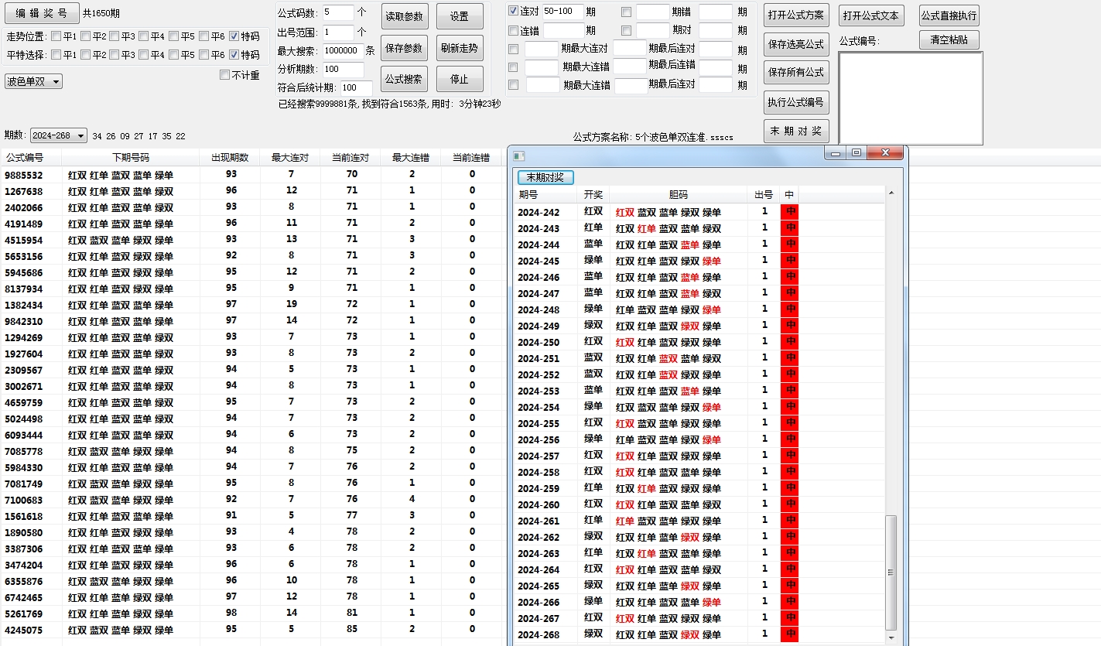Click the 末期对奖 button inside the popup
Image resolution: width=1101 pixels, height=646 pixels.
coord(545,177)
